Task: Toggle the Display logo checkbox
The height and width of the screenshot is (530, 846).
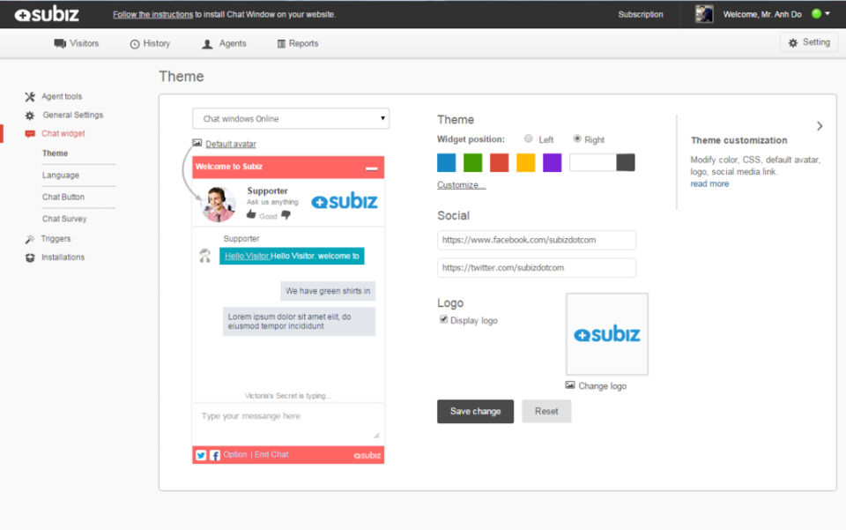Action: (x=443, y=319)
